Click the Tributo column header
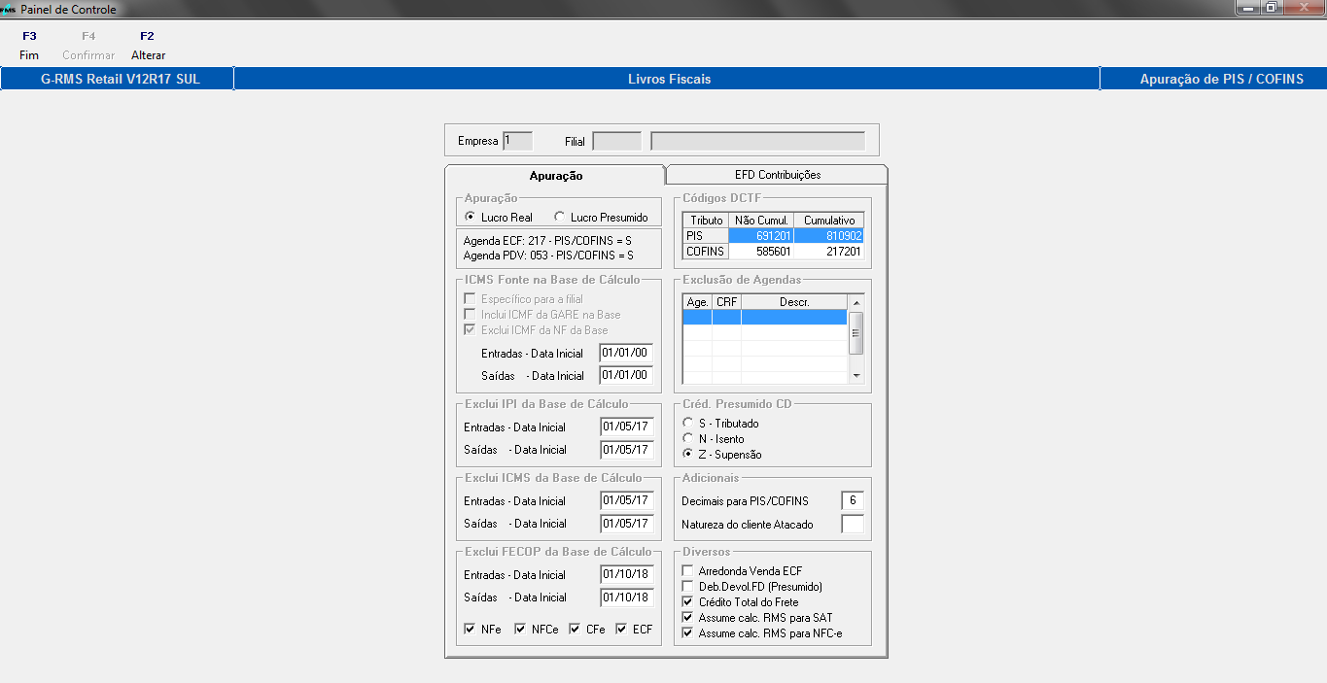The image size is (1327, 683). tap(706, 221)
